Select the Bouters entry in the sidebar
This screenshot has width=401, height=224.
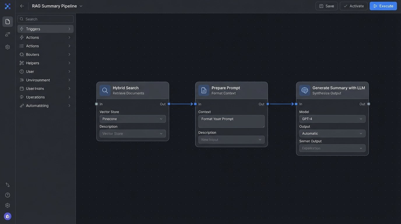pyautogui.click(x=33, y=54)
